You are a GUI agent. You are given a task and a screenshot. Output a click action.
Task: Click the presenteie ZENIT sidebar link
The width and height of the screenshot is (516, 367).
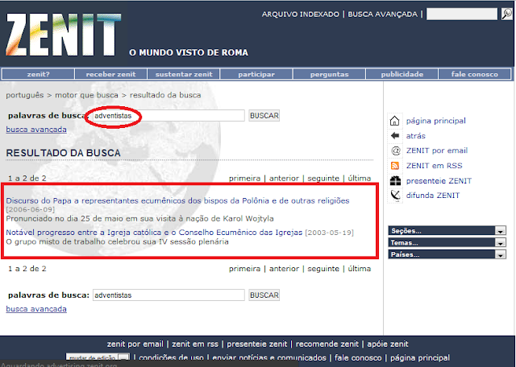(439, 181)
